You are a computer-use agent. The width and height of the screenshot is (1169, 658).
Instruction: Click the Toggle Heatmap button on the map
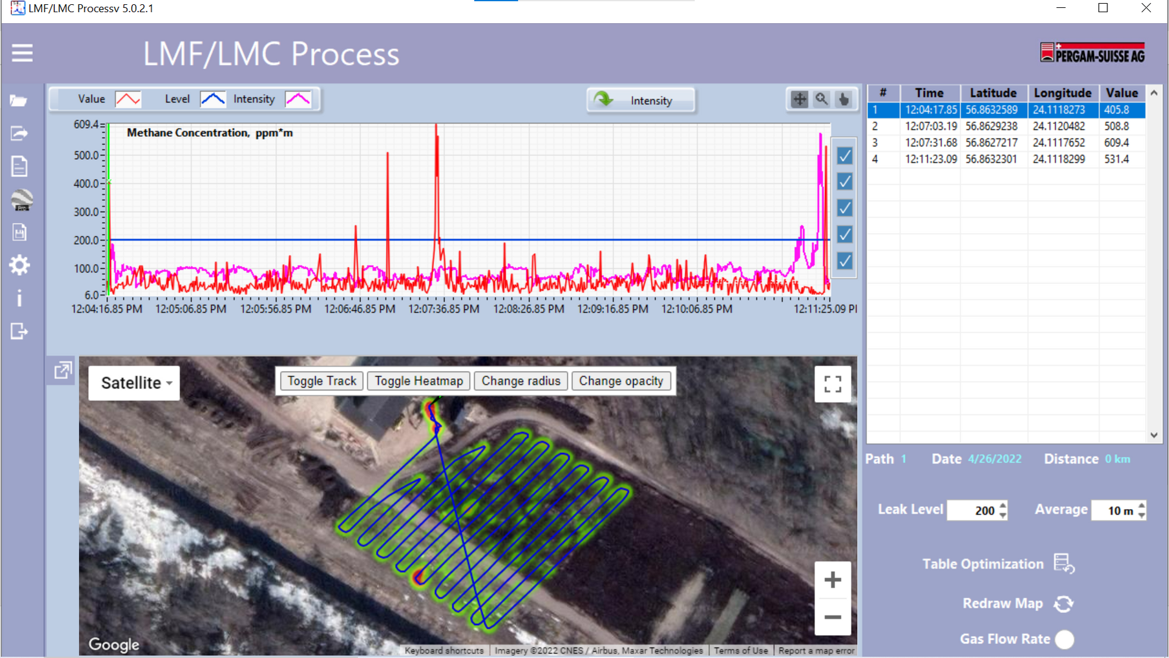tap(419, 380)
